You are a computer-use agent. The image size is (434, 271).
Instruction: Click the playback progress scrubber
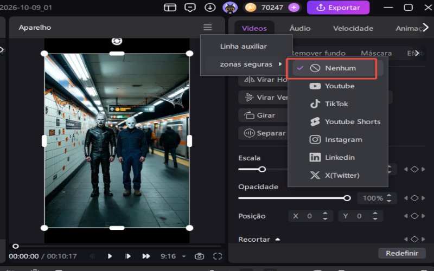tap(16, 246)
